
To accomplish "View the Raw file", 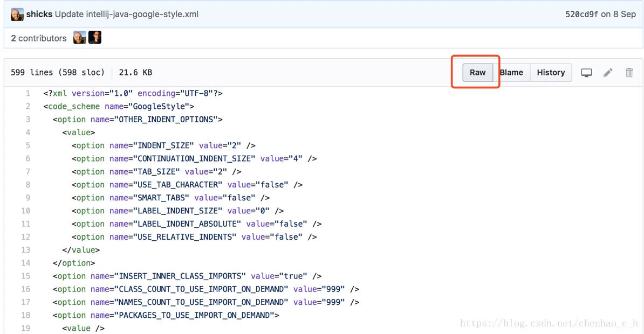I will [477, 73].
